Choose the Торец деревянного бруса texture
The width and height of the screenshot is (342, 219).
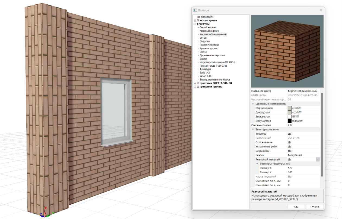215,80
